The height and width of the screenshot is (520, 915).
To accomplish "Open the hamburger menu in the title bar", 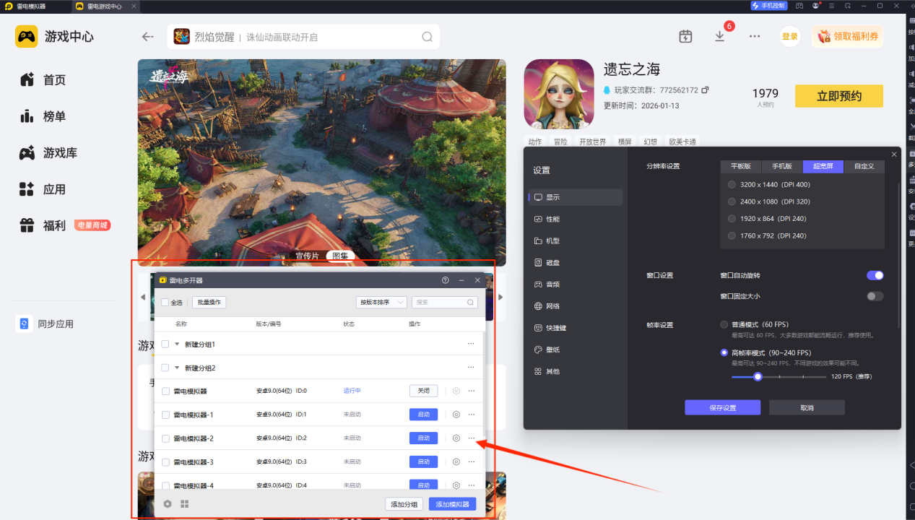I will (x=832, y=6).
